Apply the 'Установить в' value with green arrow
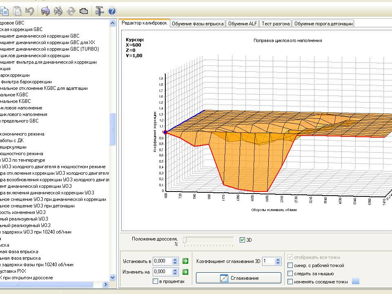392x294 pixels. tap(185, 261)
